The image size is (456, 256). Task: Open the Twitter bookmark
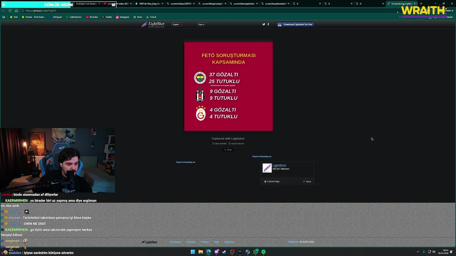pyautogui.click(x=107, y=17)
